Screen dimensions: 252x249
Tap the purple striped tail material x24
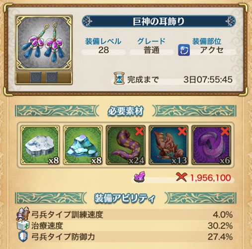126,145
